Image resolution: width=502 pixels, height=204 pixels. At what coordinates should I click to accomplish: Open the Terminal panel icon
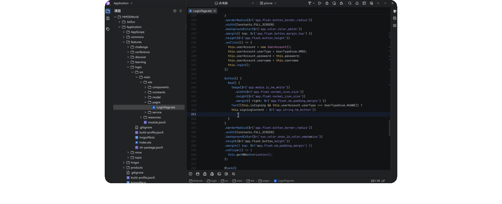[x=219, y=174]
